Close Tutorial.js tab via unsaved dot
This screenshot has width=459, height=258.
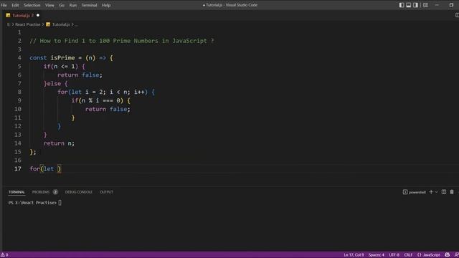point(38,15)
